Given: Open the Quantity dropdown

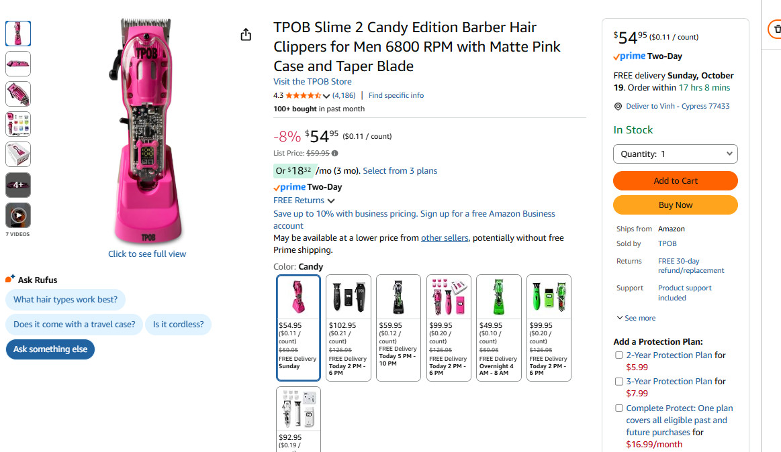Looking at the screenshot, I should [675, 154].
